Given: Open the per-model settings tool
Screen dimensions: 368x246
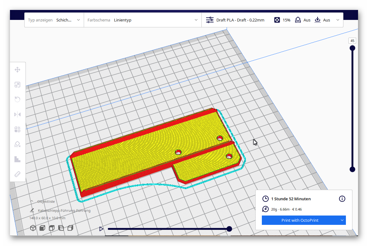Looking at the screenshot, I should pos(18,129).
